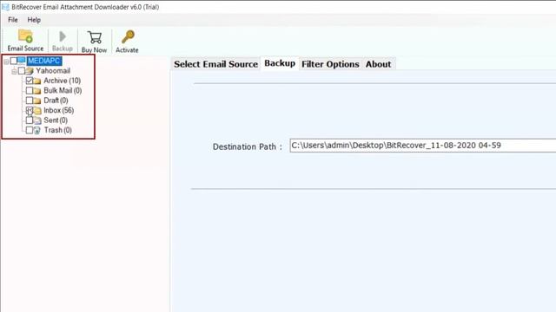
Task: Collapse the Yahoomail tree node
Action: pos(14,71)
